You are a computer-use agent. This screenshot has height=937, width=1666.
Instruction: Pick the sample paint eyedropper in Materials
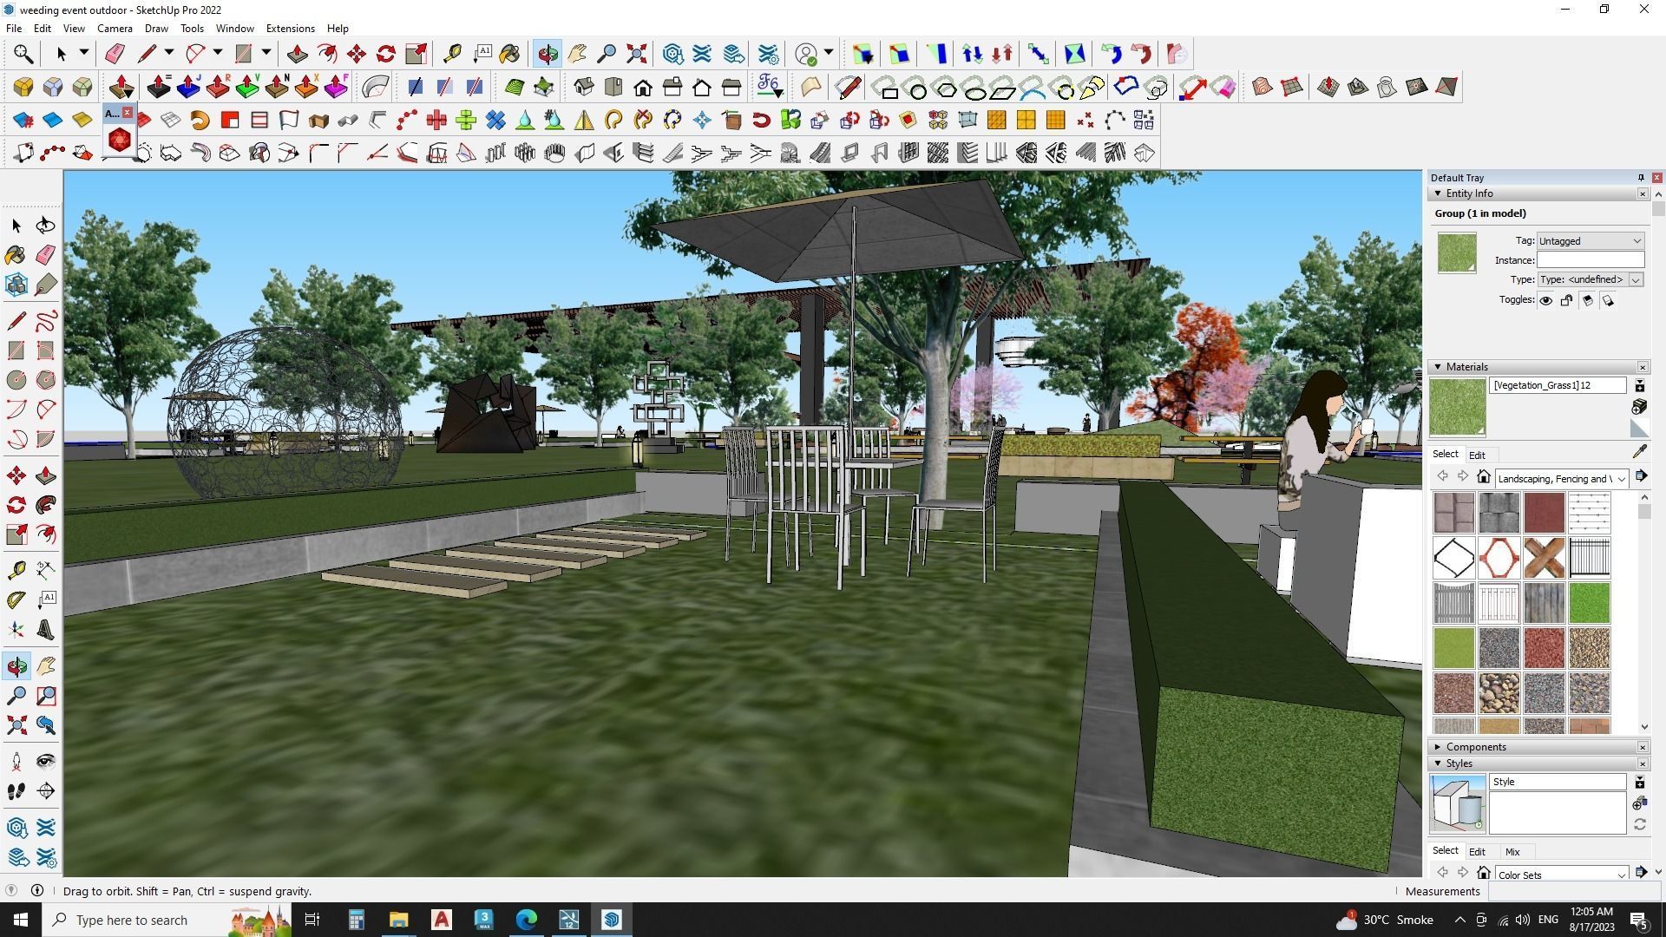(1641, 452)
